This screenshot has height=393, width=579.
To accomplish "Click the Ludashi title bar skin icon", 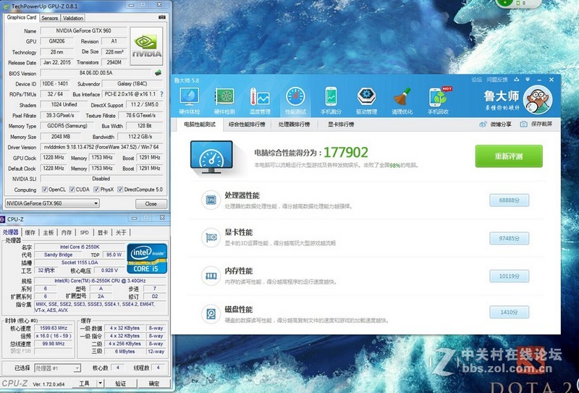I will pyautogui.click(x=516, y=80).
